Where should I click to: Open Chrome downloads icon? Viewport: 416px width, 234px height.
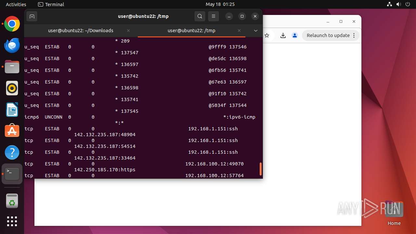coord(283,35)
